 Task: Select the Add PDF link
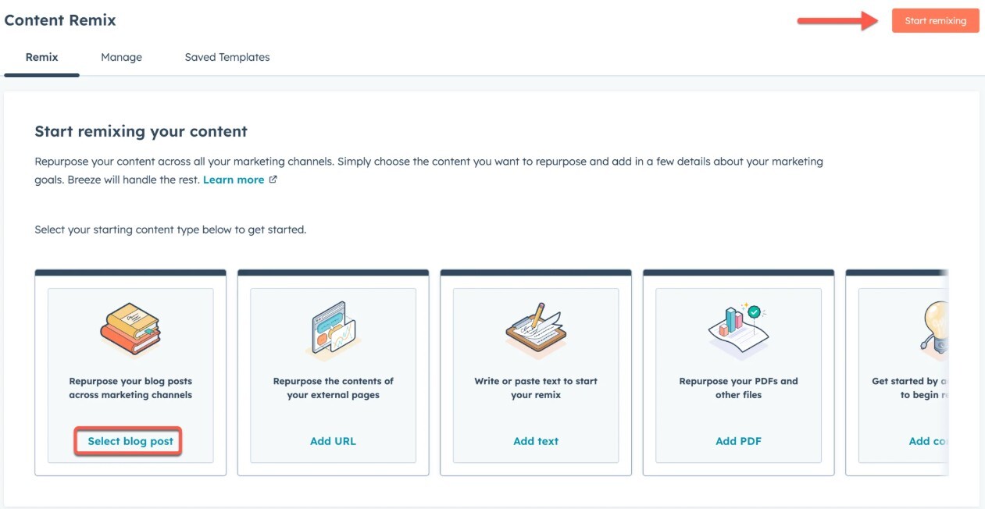[738, 441]
